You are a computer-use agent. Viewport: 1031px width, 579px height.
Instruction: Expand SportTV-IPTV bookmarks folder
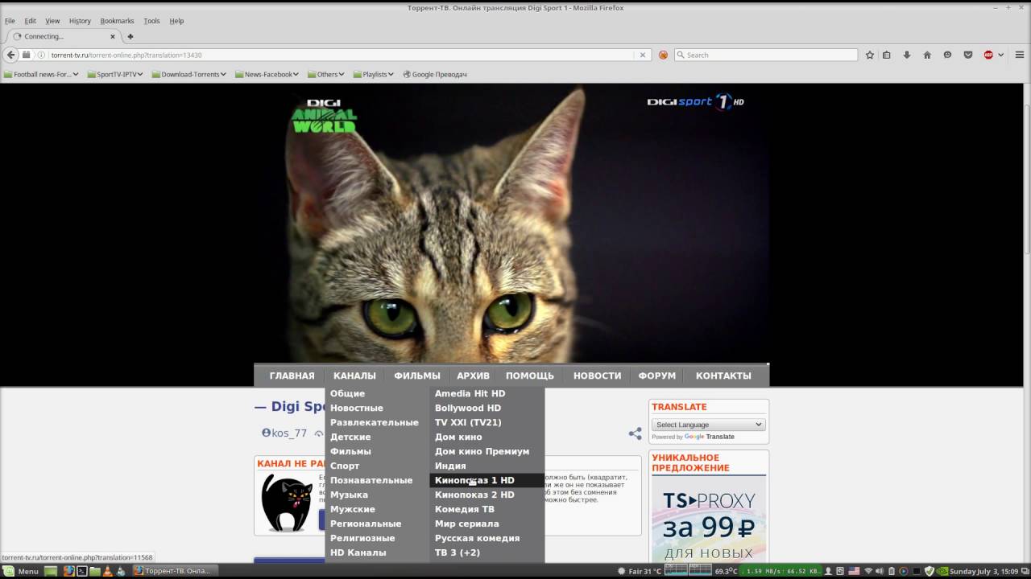click(114, 74)
